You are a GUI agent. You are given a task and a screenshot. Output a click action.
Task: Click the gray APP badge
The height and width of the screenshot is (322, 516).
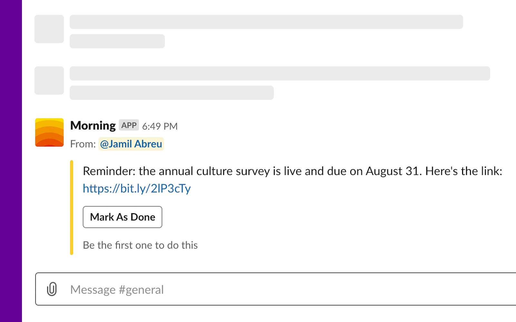click(129, 125)
